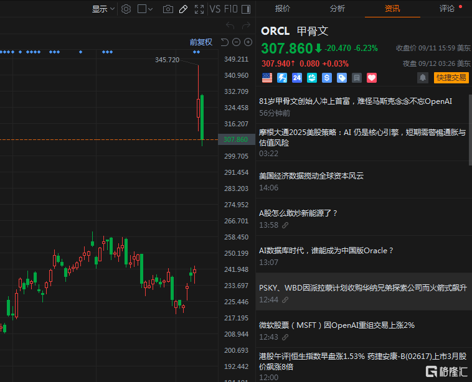Zoom in the chart with plus icon
472x382 pixels.
click(248, 42)
